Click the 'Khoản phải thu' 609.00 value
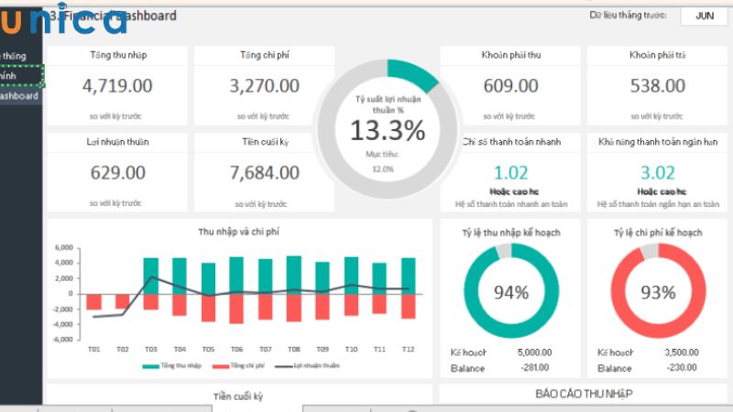The height and width of the screenshot is (412, 733). 510,86
